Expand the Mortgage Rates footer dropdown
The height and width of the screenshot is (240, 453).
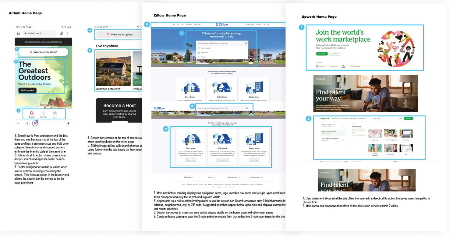point(234,177)
